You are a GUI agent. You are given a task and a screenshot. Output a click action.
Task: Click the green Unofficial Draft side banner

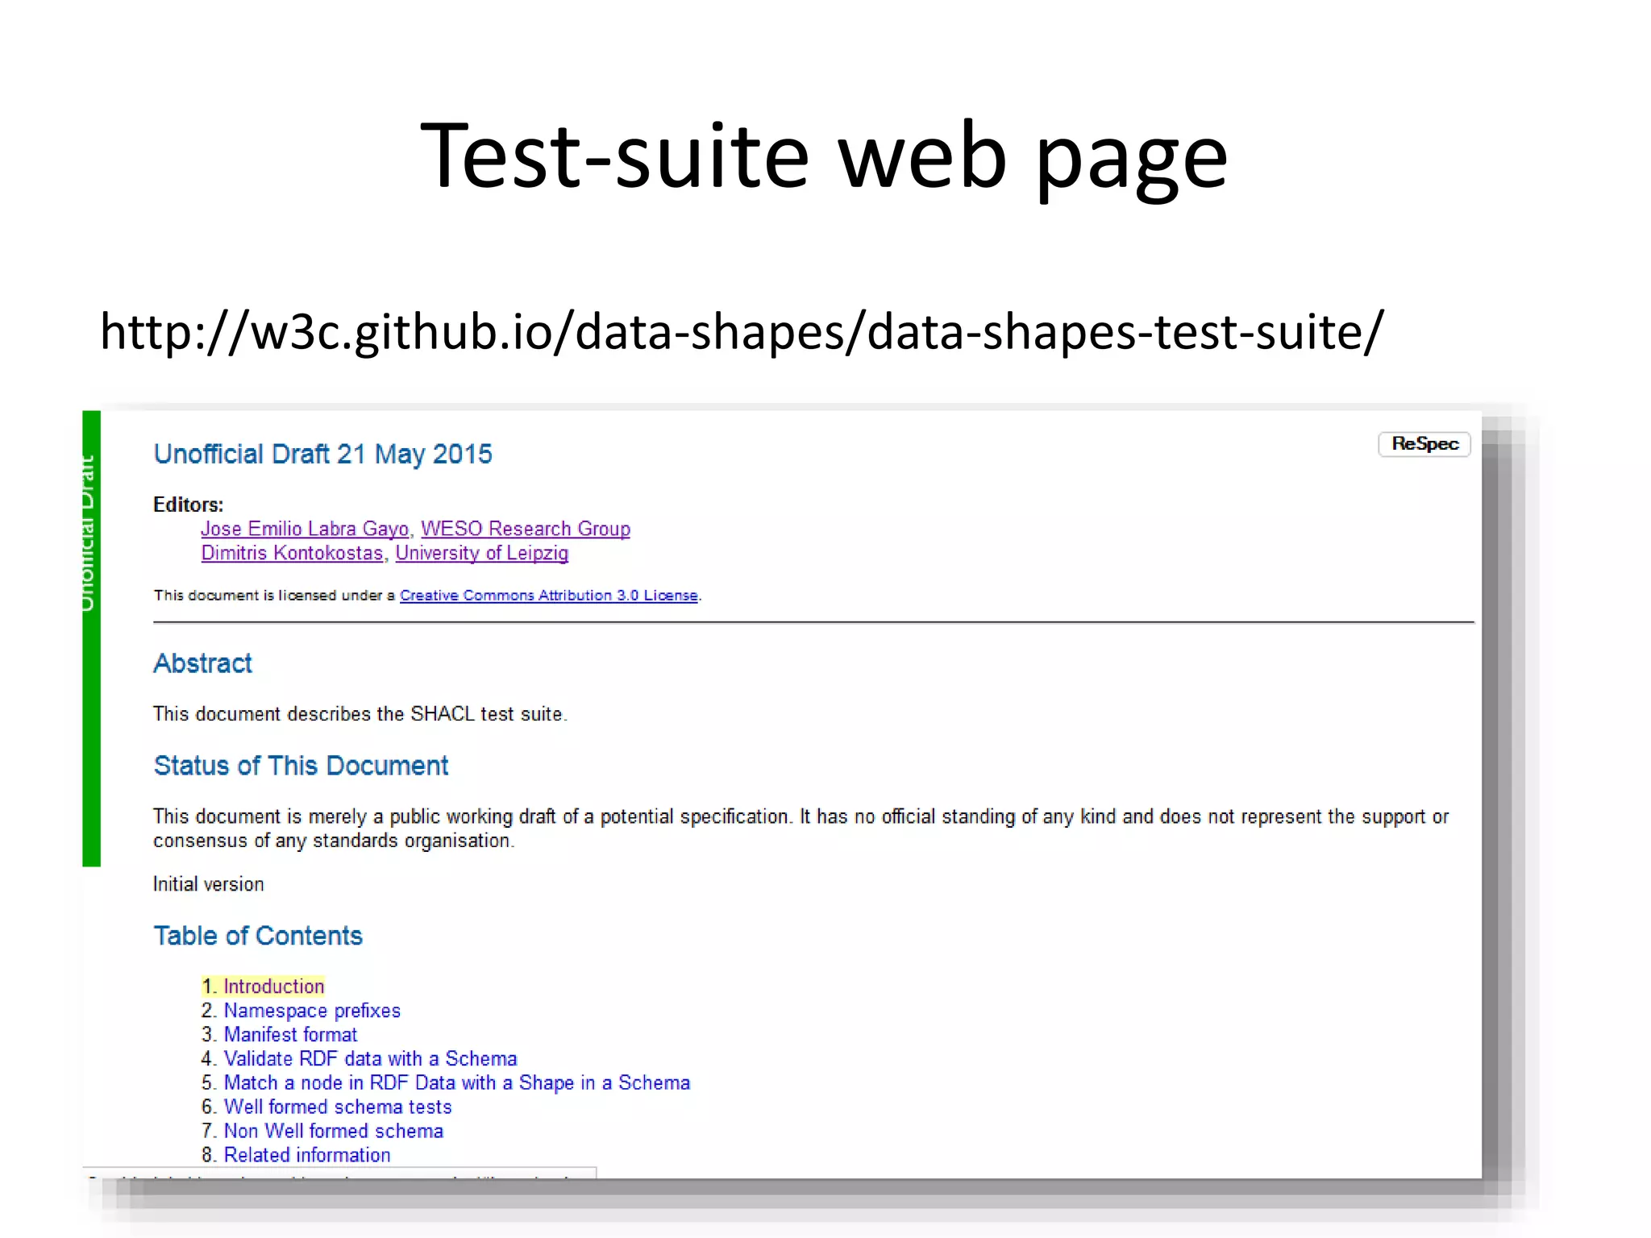coord(91,637)
